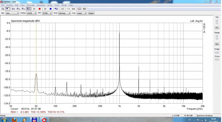Screen dimensions: 222x122
Task: Click the Set button
Action: tap(217, 44)
